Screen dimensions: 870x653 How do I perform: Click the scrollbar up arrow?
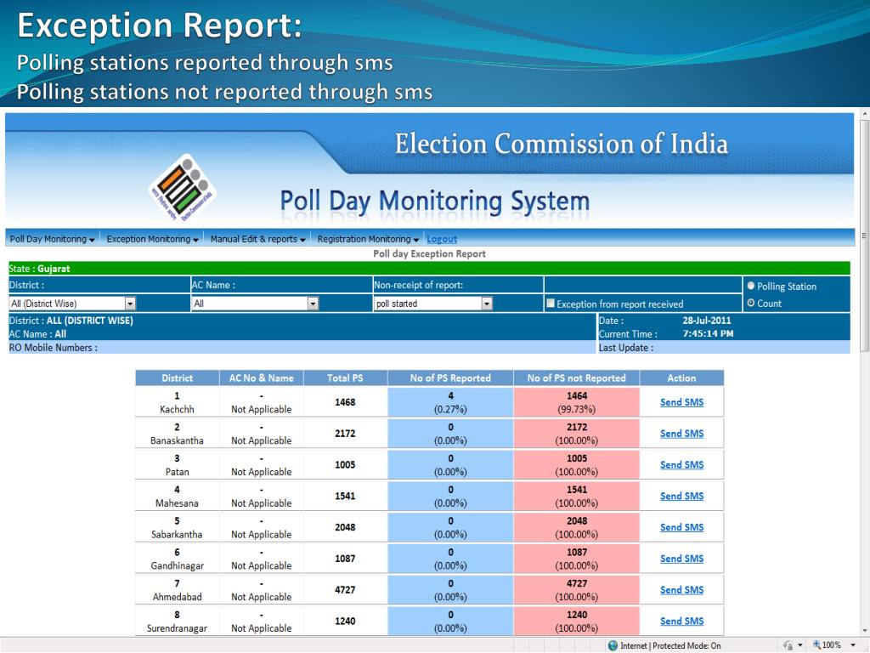[864, 114]
